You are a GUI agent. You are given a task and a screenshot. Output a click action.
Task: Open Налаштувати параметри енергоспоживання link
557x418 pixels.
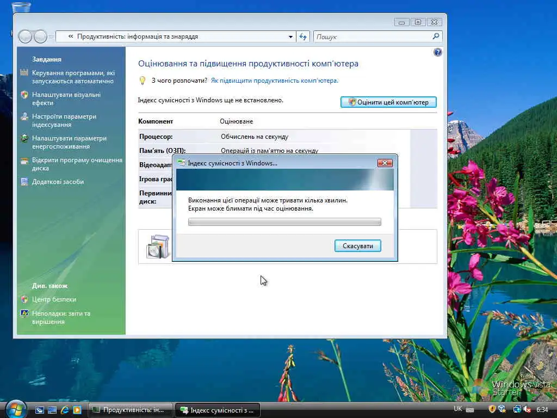(69, 142)
